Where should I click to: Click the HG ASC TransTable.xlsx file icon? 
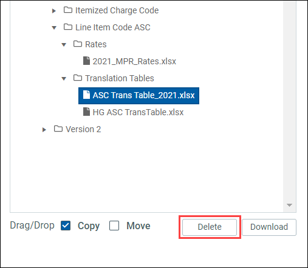[86, 112]
